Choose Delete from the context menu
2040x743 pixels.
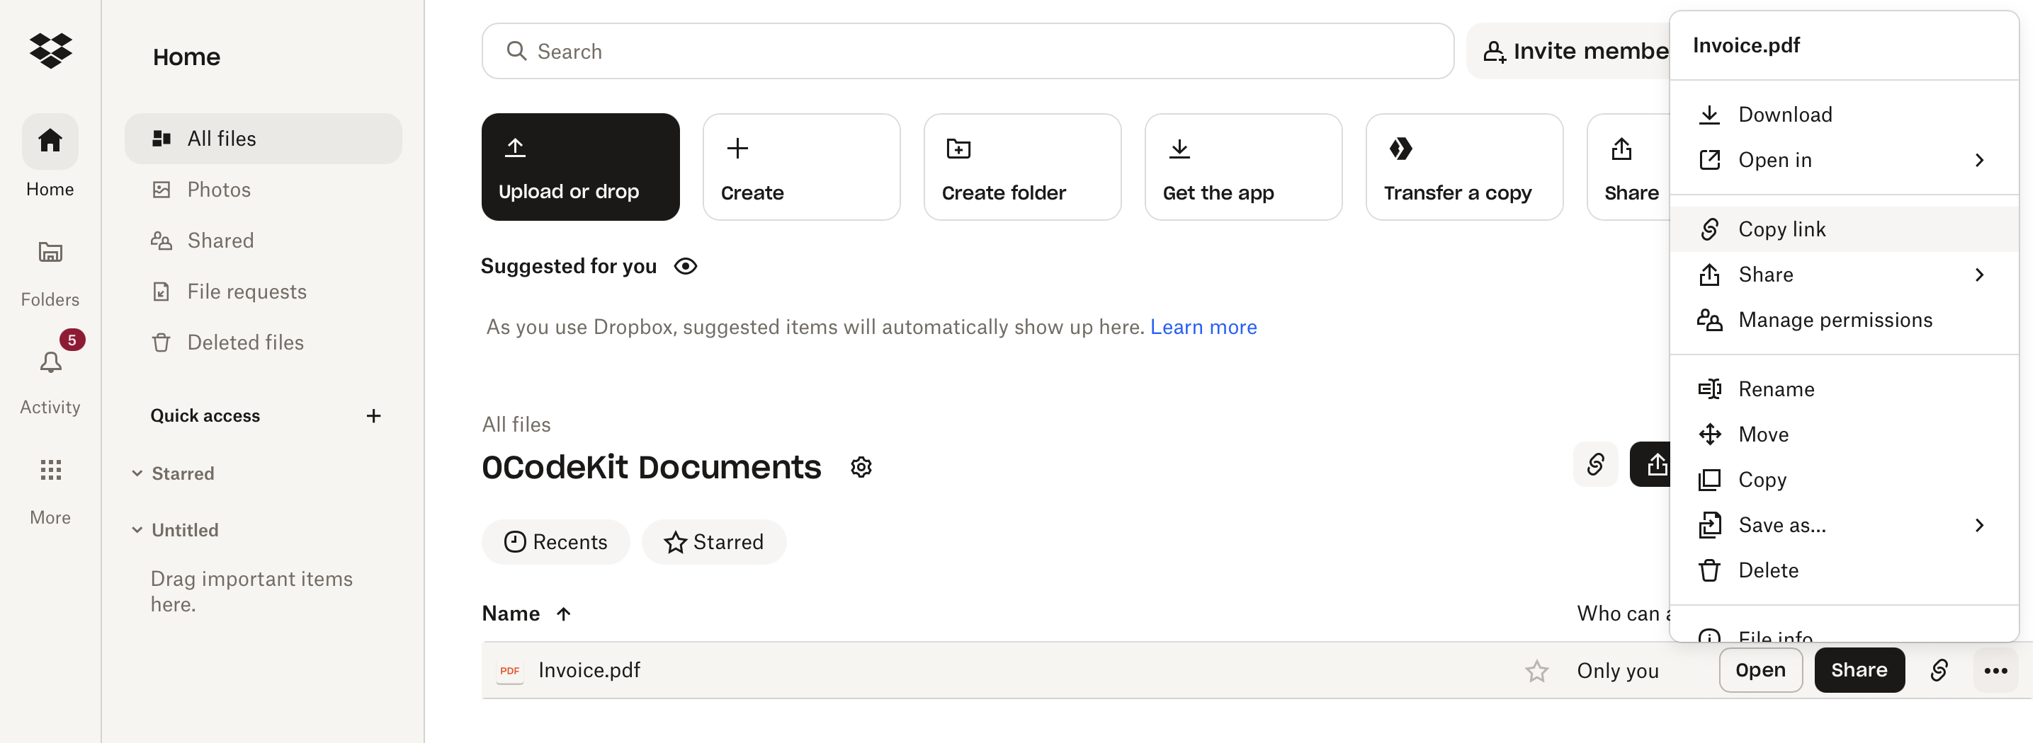1843,570
